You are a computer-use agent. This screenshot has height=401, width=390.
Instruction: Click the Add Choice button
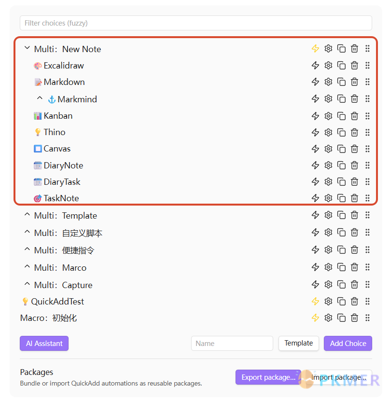pyautogui.click(x=348, y=343)
